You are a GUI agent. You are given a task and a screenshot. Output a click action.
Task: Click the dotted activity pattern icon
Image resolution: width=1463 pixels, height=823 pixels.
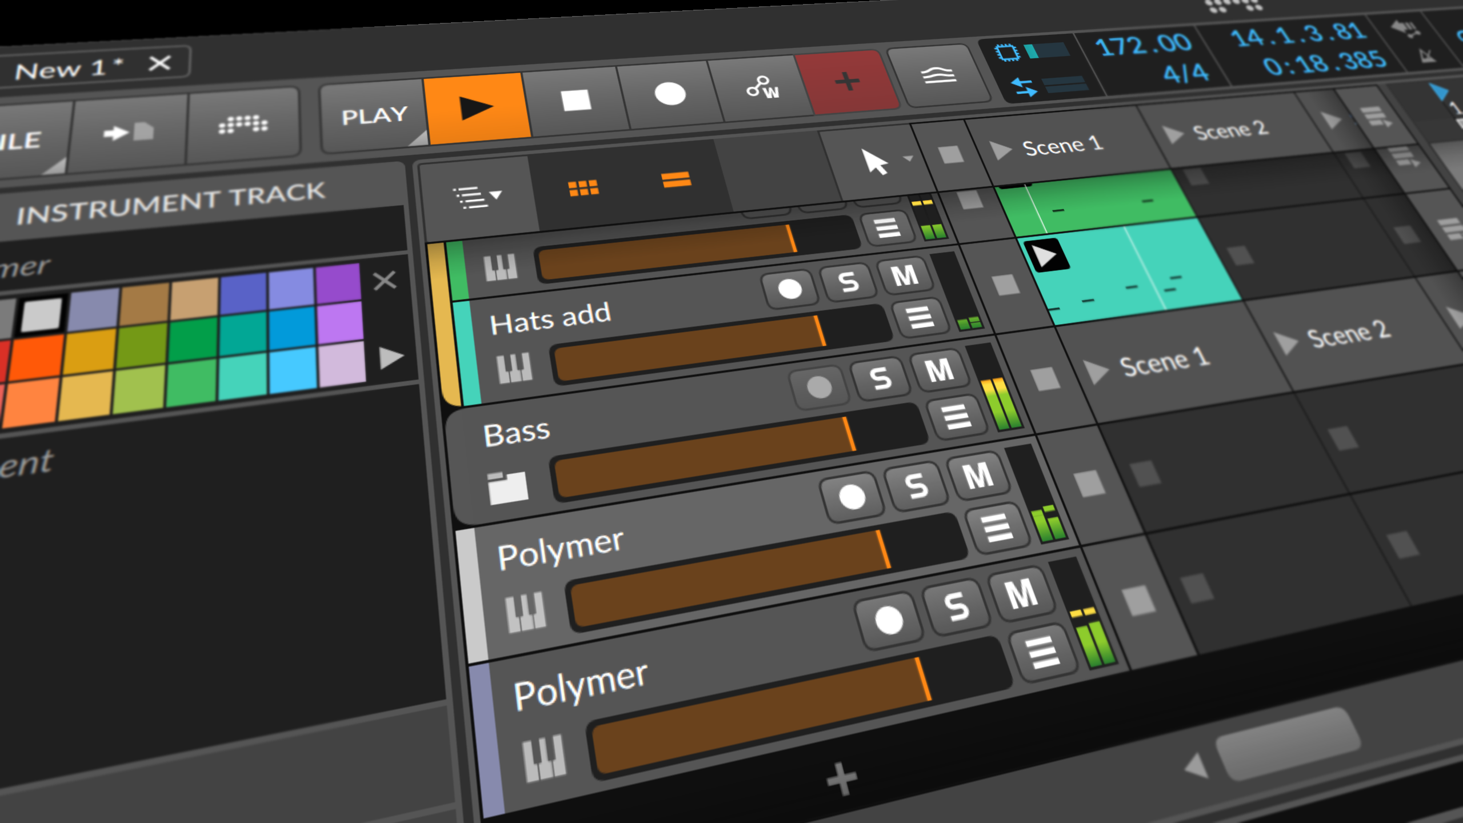243,125
